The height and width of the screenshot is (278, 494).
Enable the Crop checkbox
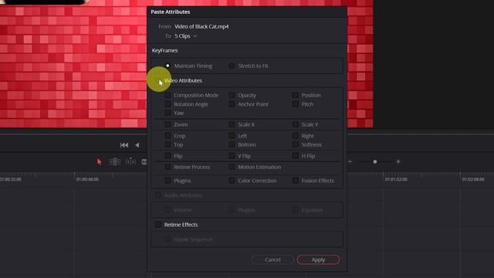tap(167, 136)
